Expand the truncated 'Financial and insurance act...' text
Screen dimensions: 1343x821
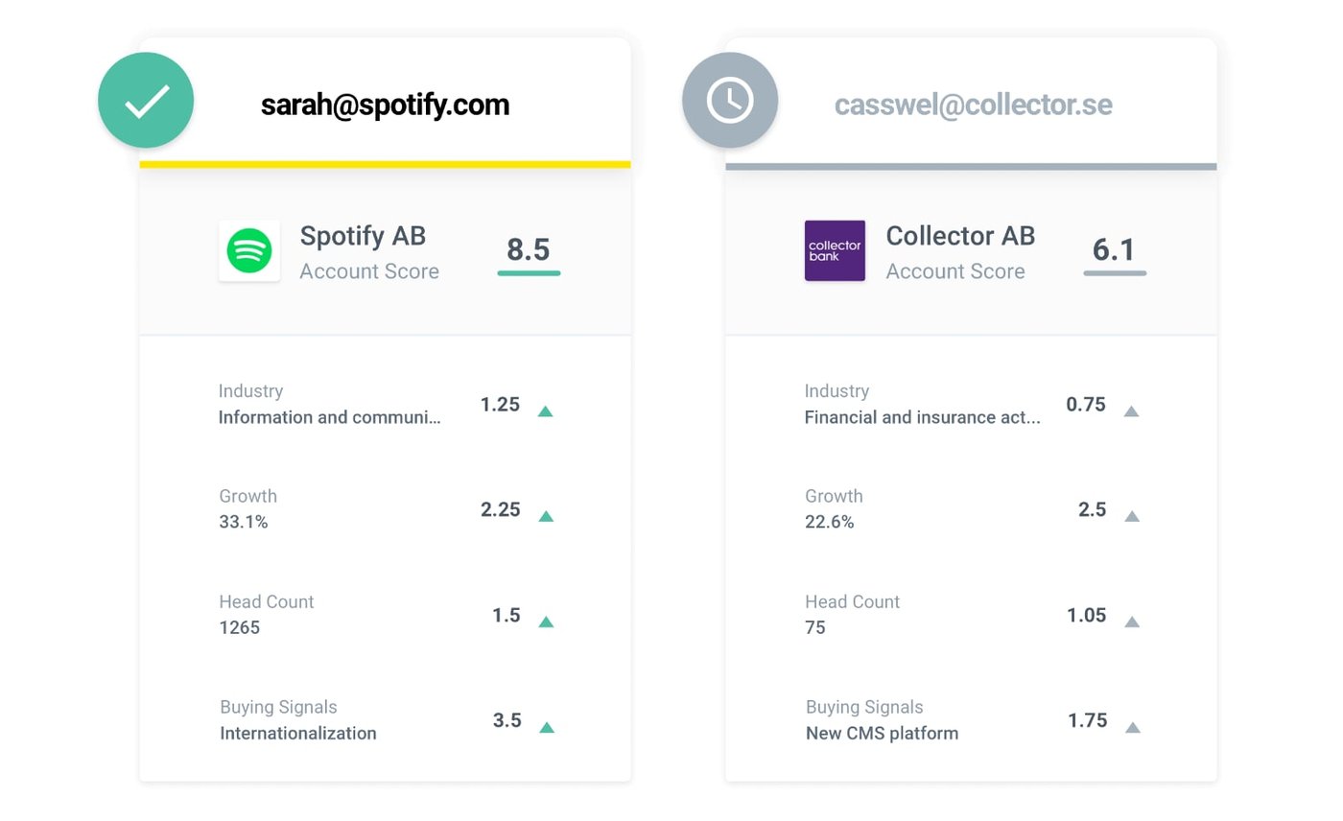[x=923, y=417]
